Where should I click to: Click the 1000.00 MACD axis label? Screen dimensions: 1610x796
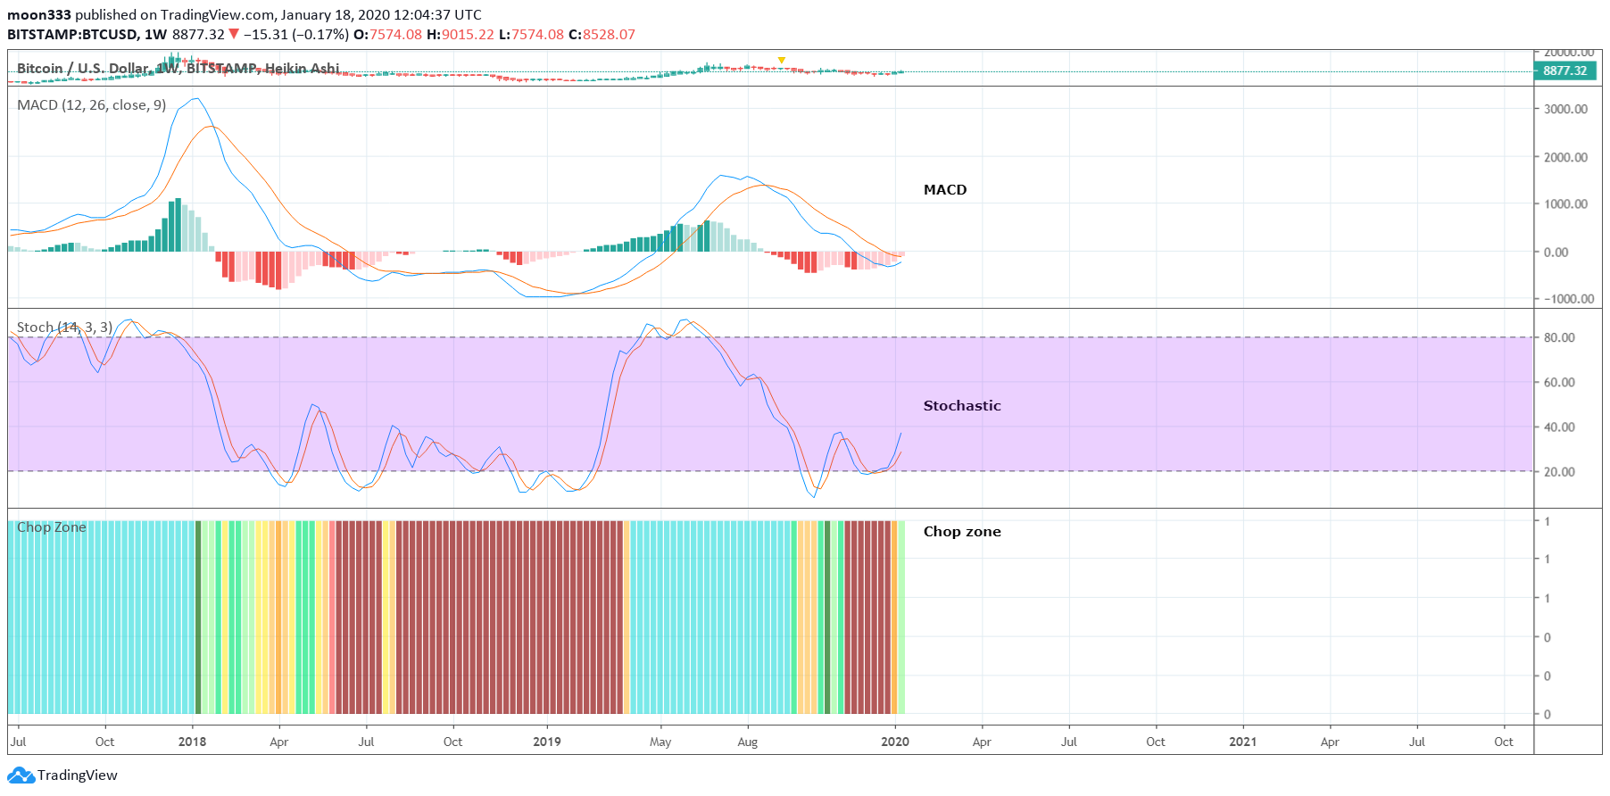click(1566, 204)
